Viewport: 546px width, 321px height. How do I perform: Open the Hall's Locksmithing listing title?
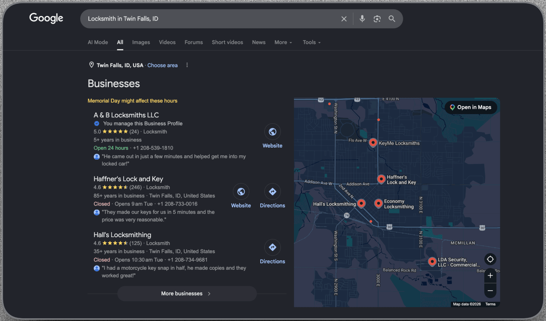click(122, 235)
